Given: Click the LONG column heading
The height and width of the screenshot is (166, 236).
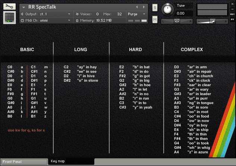Looking at the screenshot, I should pyautogui.click(x=81, y=50).
